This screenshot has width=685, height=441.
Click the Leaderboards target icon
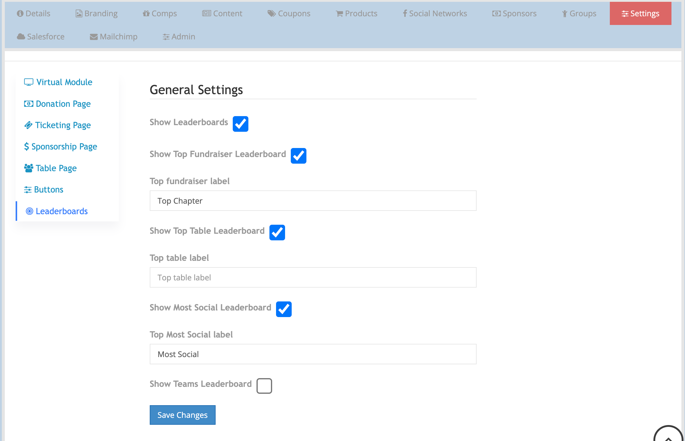[29, 211]
